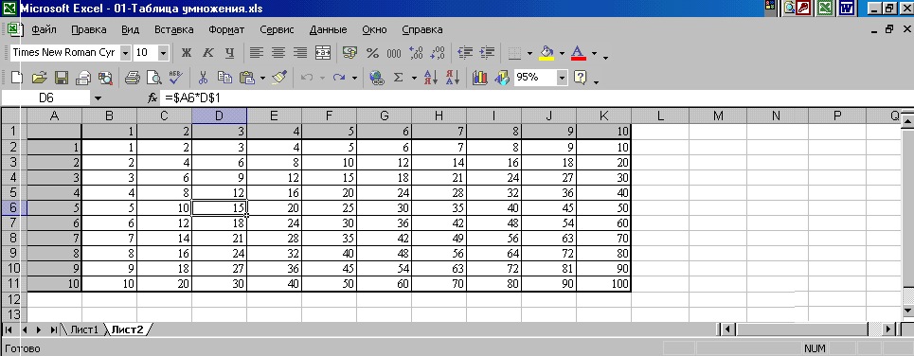
Task: Cut selection with scissors icon
Action: pyautogui.click(x=204, y=78)
